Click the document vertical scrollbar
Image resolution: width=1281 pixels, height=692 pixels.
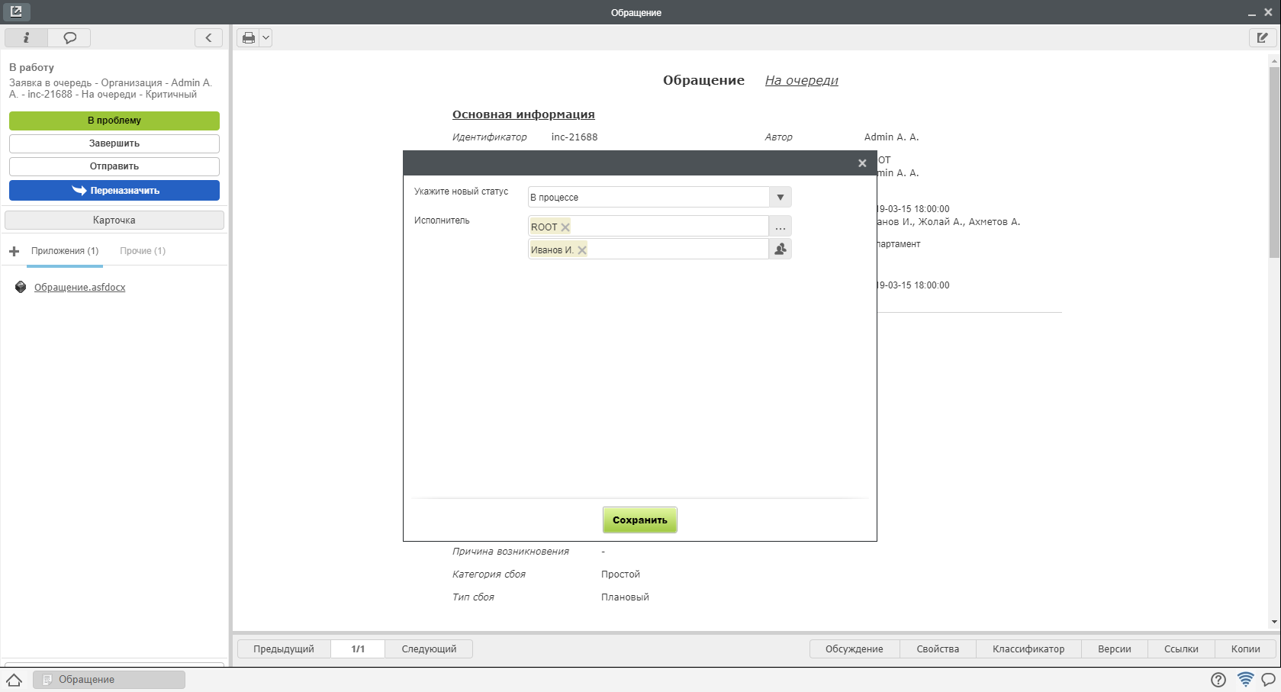click(x=1274, y=162)
